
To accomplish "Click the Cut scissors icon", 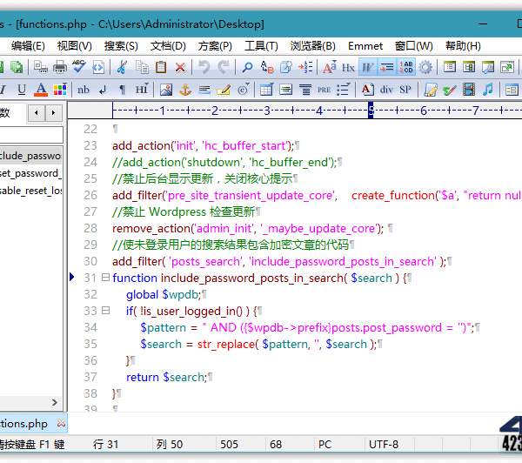I will click(123, 67).
